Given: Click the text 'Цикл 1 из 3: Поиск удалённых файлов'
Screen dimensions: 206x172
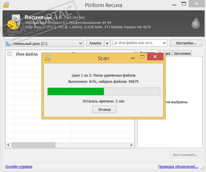Looking at the screenshot, I should (103, 75).
